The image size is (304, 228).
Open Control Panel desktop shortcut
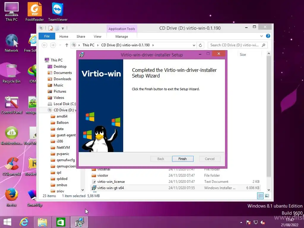tap(12, 105)
